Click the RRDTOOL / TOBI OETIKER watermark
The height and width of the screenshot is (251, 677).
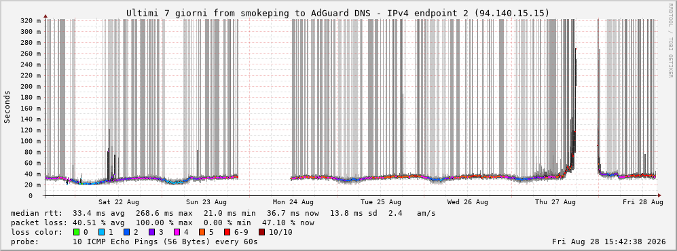[670, 41]
